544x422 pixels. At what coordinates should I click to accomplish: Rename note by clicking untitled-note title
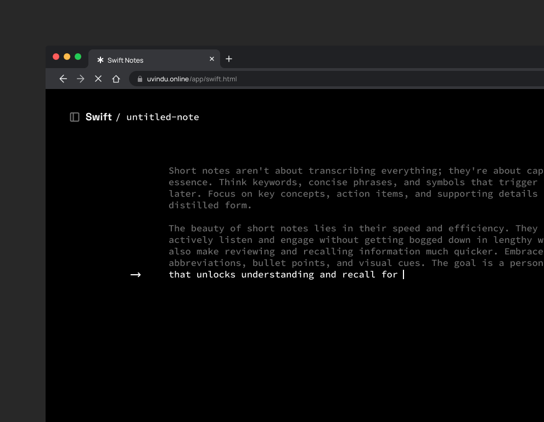click(x=162, y=117)
